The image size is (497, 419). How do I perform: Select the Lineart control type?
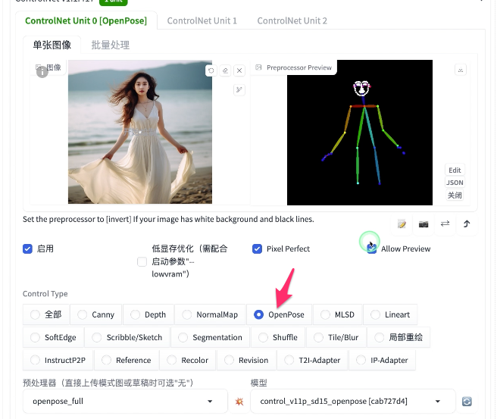[390, 314]
